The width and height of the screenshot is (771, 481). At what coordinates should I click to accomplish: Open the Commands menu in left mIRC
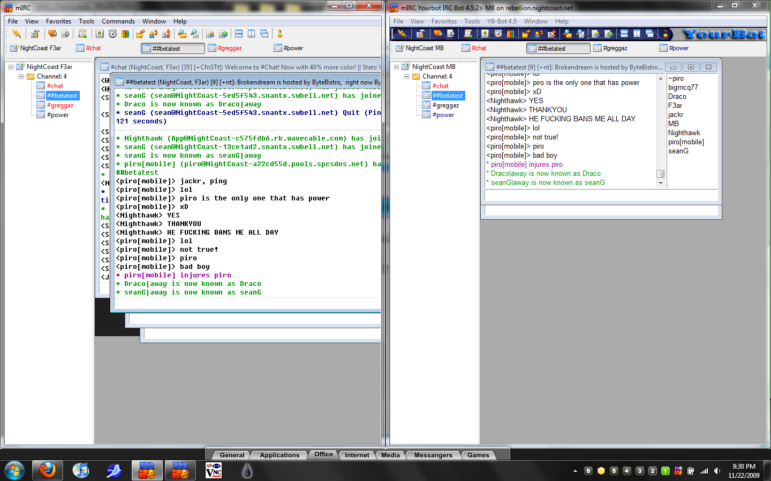(x=118, y=21)
